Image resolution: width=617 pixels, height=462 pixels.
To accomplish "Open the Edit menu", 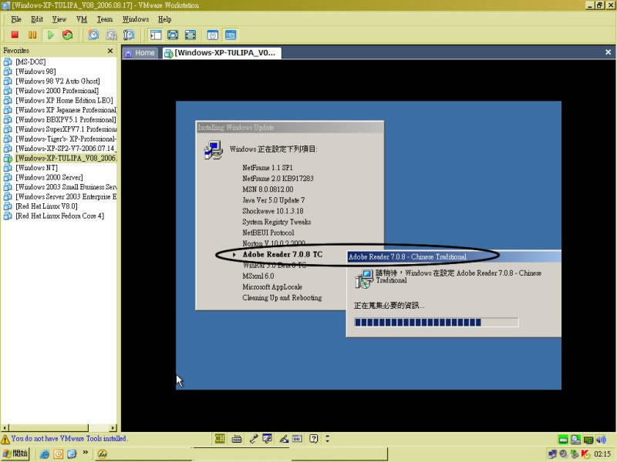I will [x=37, y=19].
